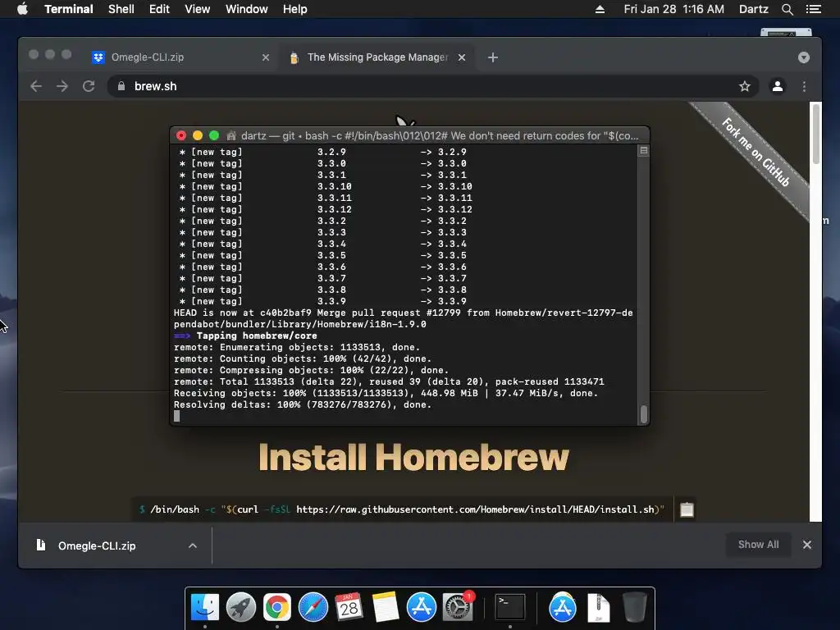Click the brew.sh address bar

(x=433, y=86)
